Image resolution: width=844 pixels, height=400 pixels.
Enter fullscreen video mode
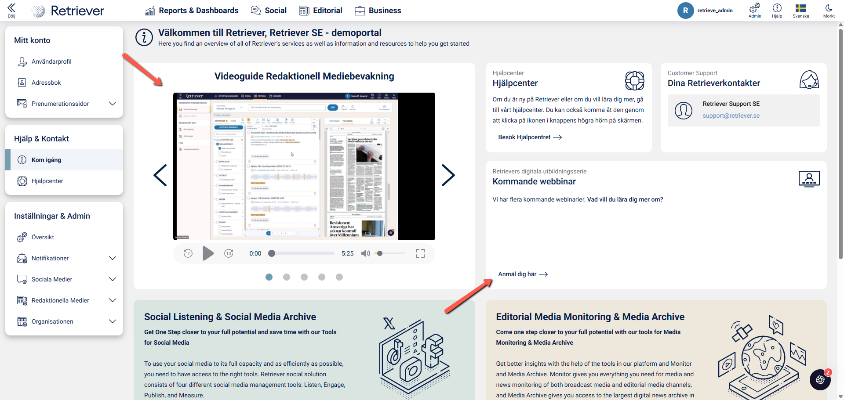point(420,253)
